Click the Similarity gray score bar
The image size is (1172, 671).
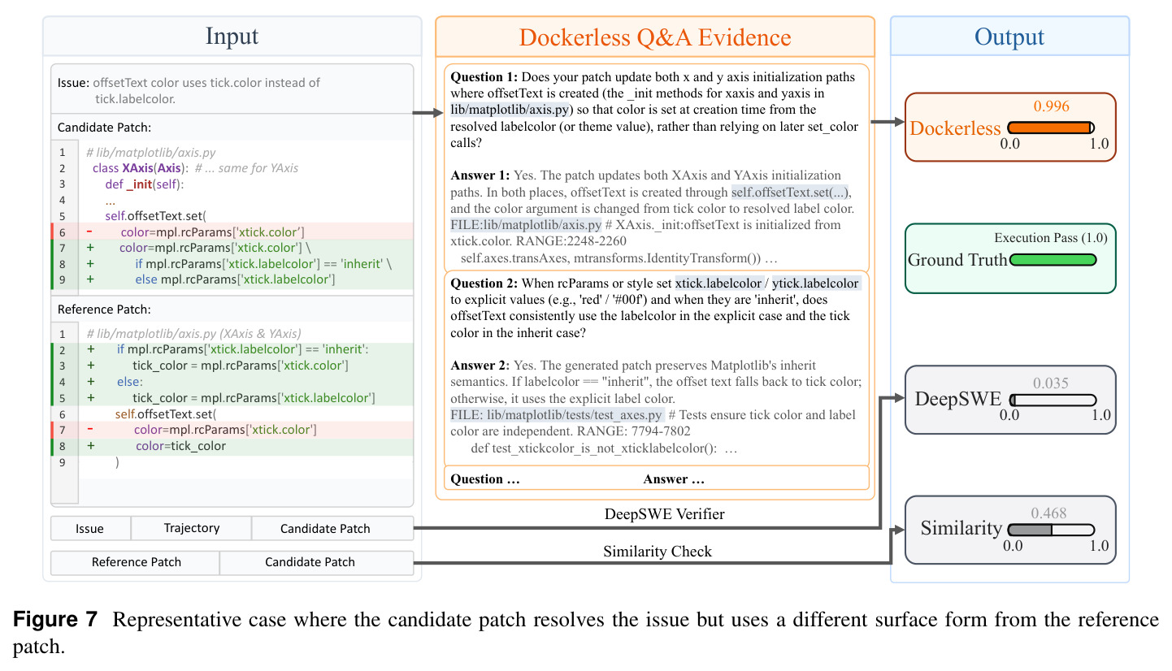click(1052, 530)
